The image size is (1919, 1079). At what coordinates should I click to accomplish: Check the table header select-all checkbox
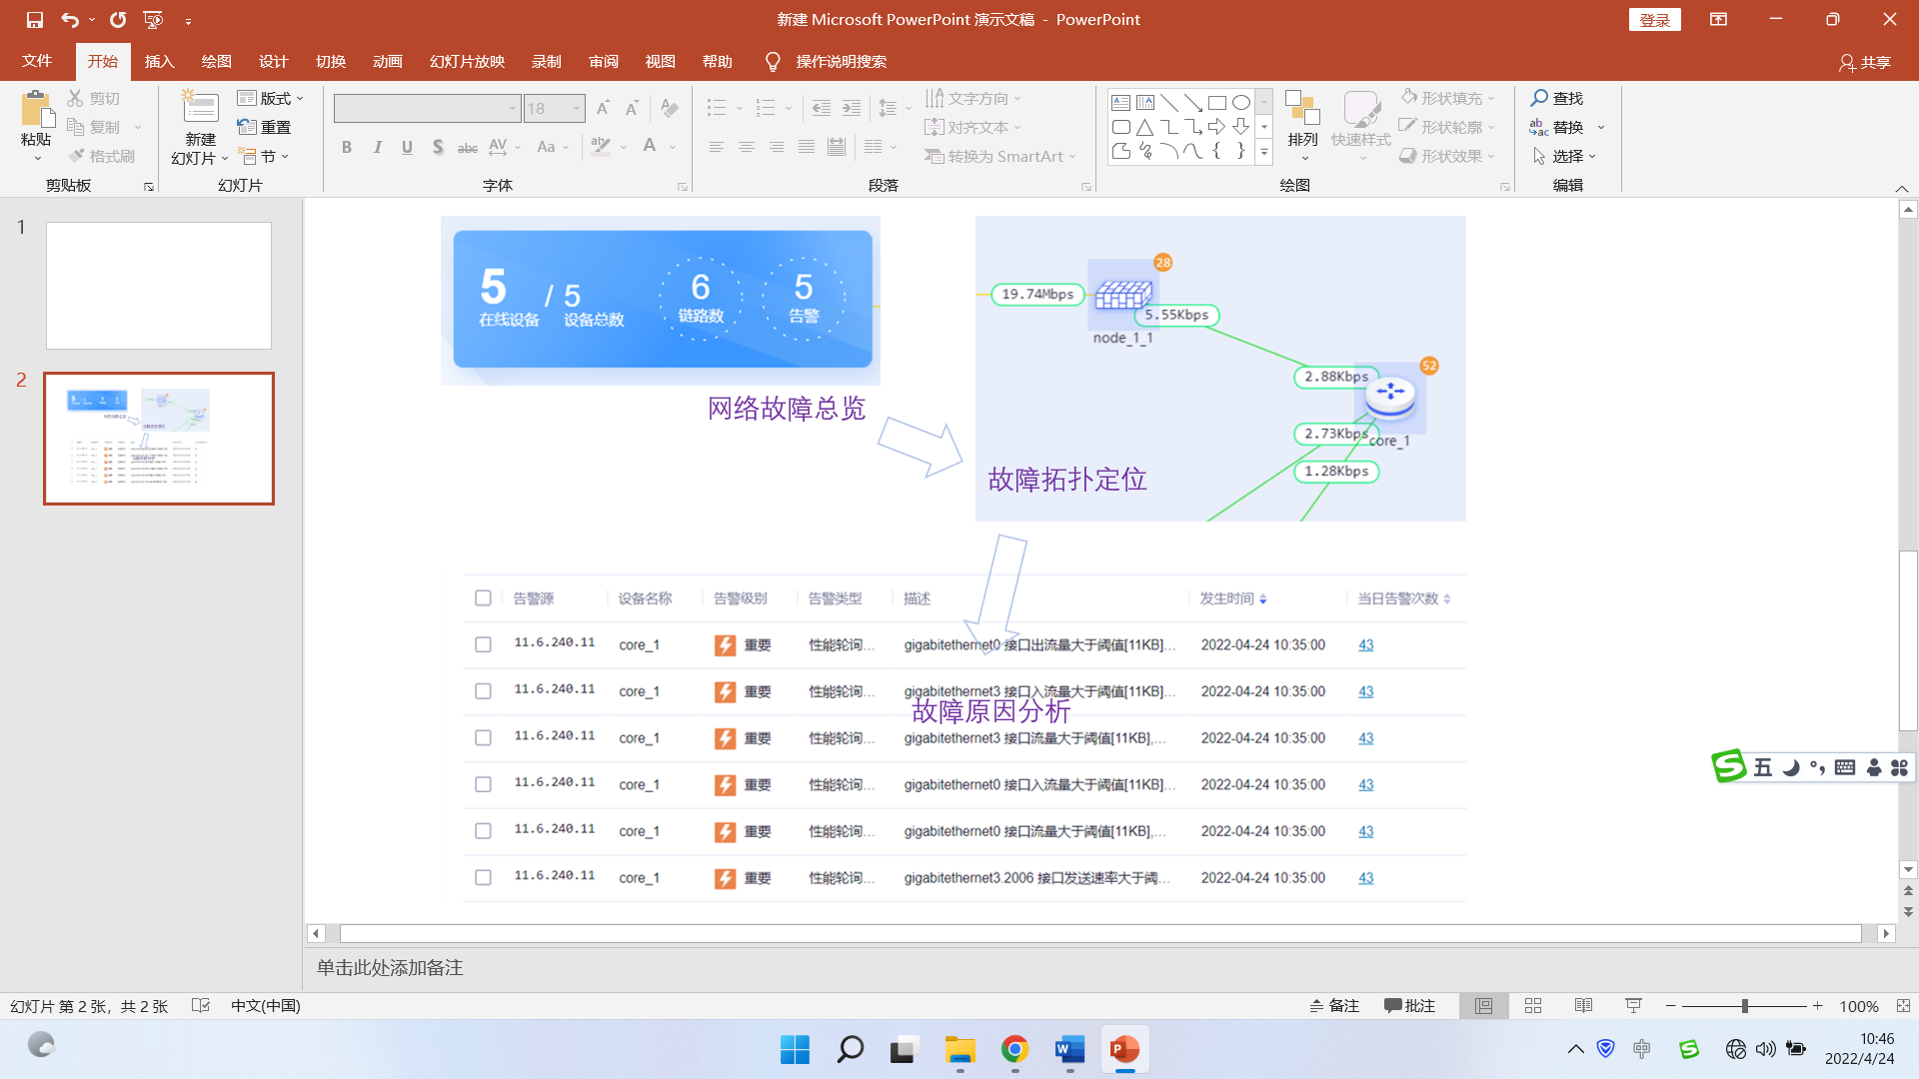coord(483,598)
